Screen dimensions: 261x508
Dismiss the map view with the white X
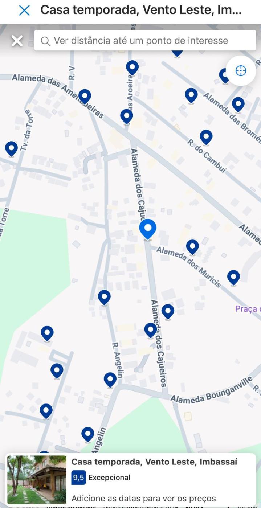coord(17,41)
